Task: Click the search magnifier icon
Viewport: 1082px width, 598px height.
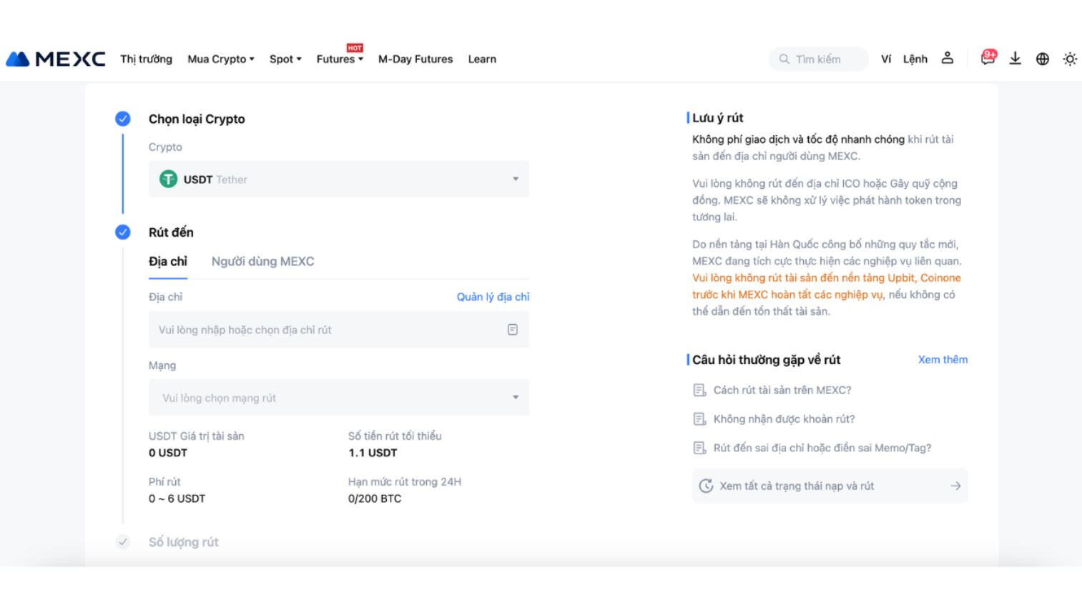Action: click(x=785, y=59)
